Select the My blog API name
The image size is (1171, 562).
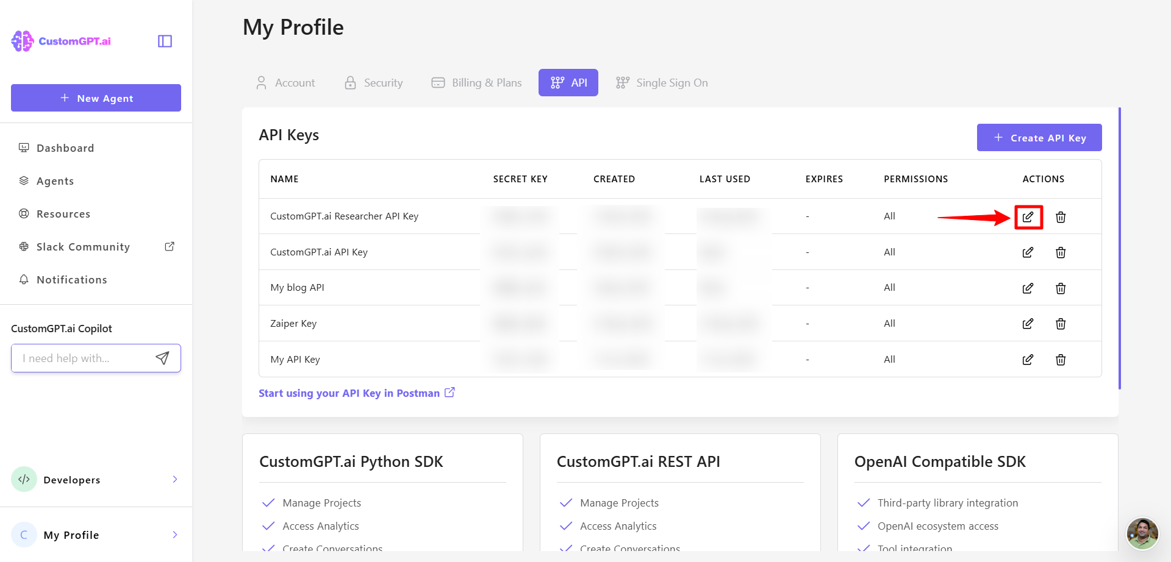(297, 288)
